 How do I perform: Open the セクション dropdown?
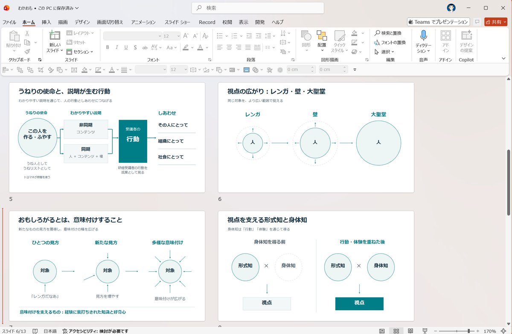[x=80, y=52]
